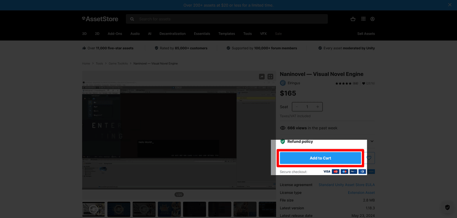The image size is (457, 218).
Task: Select the seventh gallery thumbnail
Action: [245, 209]
